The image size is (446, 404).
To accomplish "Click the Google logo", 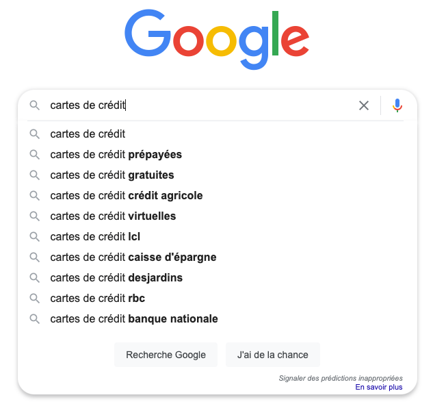I will click(217, 39).
